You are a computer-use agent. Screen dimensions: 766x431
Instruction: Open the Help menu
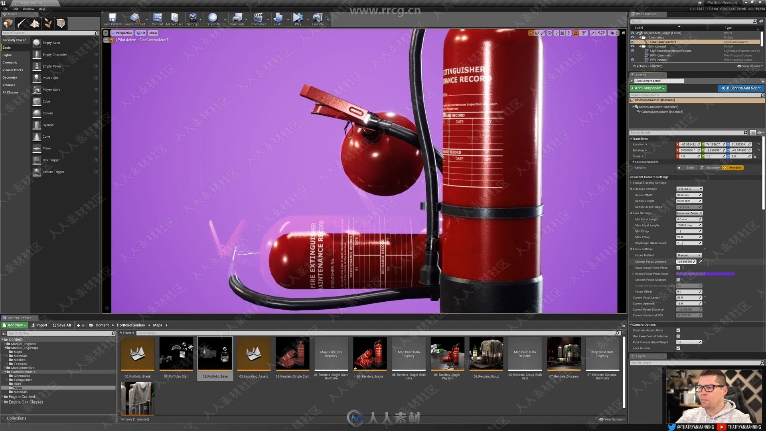42,9
